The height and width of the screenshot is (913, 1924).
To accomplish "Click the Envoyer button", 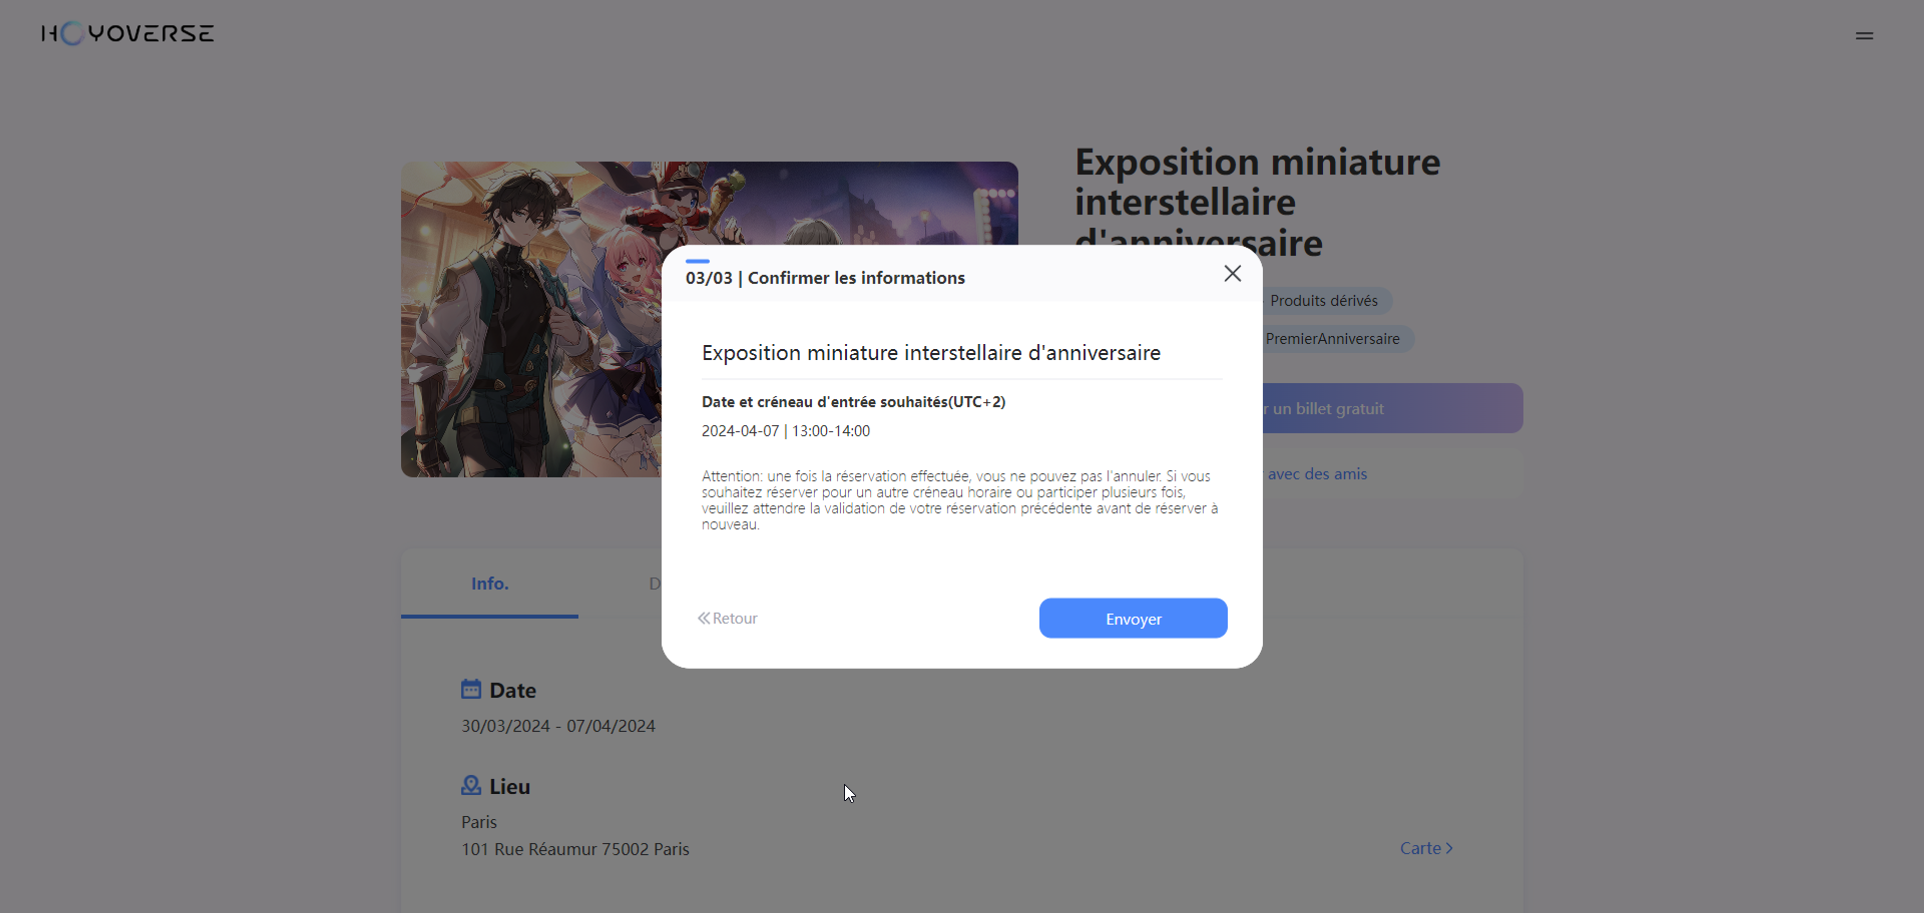I will click(1133, 618).
